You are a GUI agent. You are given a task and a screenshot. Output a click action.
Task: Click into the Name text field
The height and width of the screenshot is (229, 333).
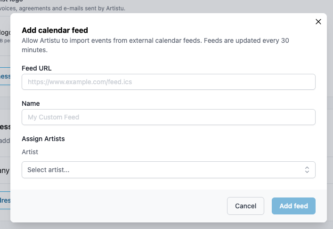[x=168, y=117]
